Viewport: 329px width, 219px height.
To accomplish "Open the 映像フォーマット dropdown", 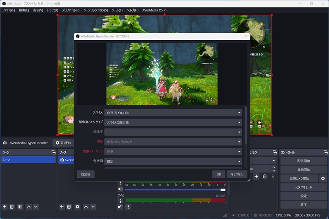I will tap(173, 151).
